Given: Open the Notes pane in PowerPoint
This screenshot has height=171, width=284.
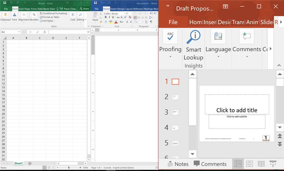Looking at the screenshot, I should (178, 164).
